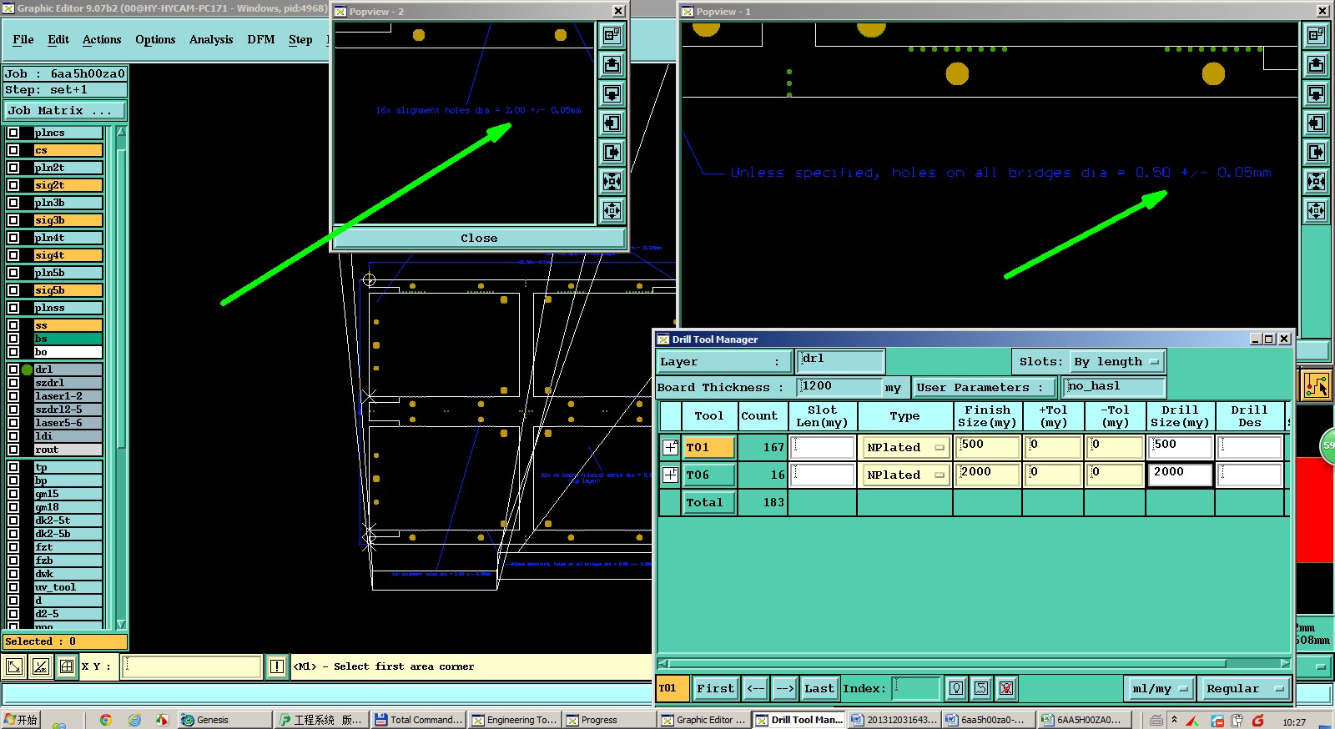Toggle the checkbox for layer uv_tool

click(13, 587)
